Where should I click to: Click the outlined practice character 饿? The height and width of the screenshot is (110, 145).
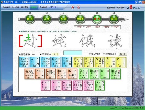(87, 41)
